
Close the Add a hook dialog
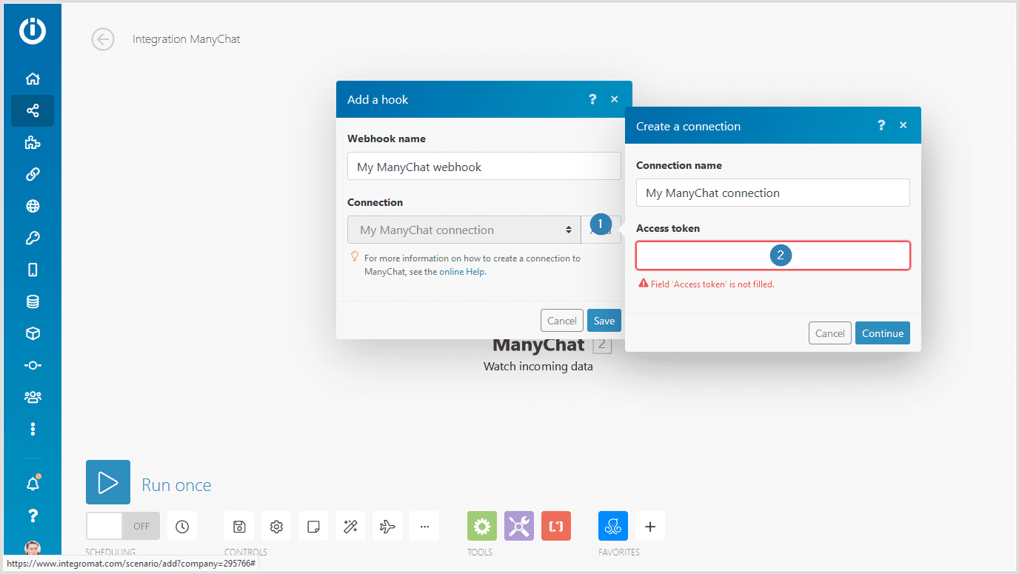pos(614,99)
